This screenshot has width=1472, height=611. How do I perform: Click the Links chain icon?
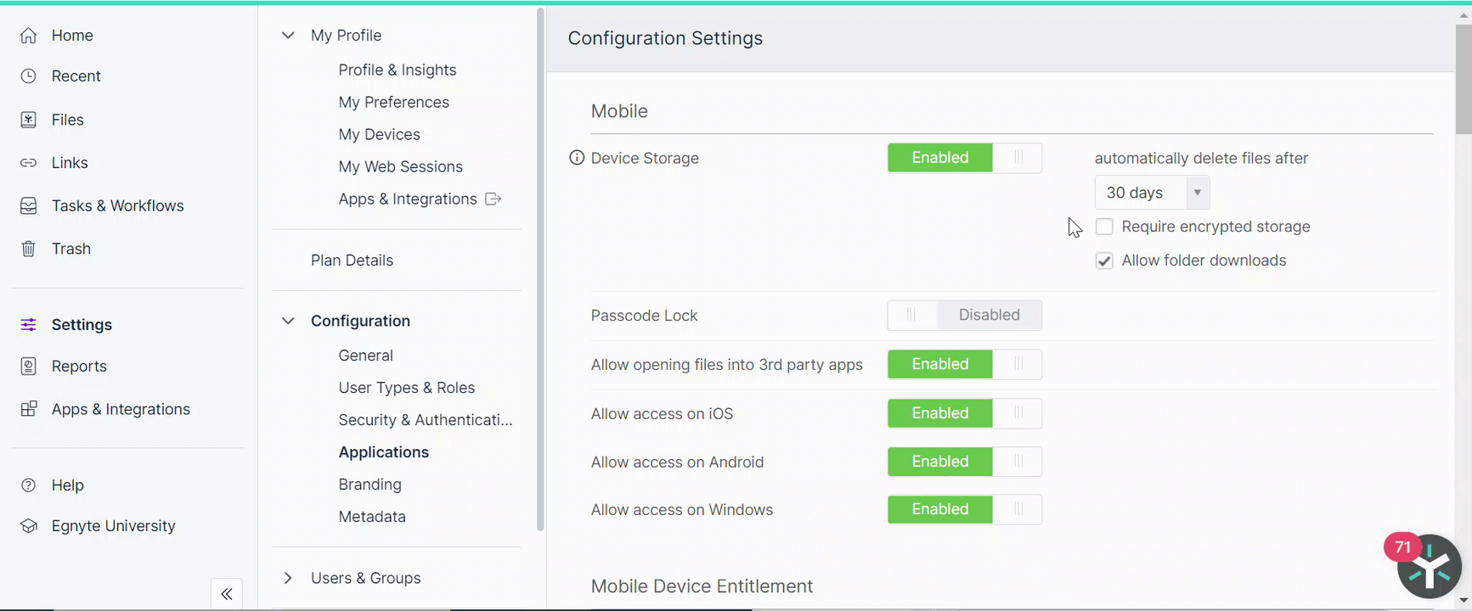click(29, 163)
